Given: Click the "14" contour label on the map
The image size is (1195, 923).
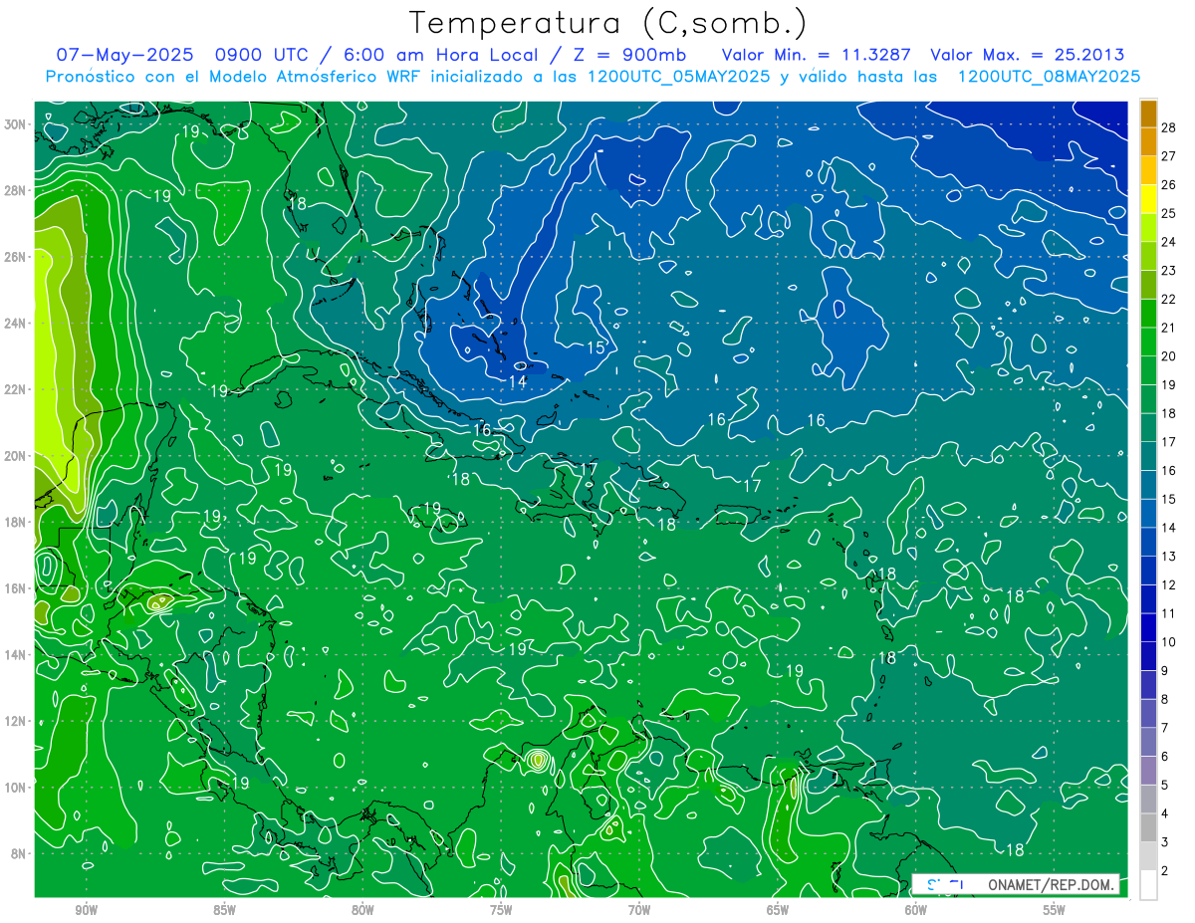Looking at the screenshot, I should [x=518, y=382].
